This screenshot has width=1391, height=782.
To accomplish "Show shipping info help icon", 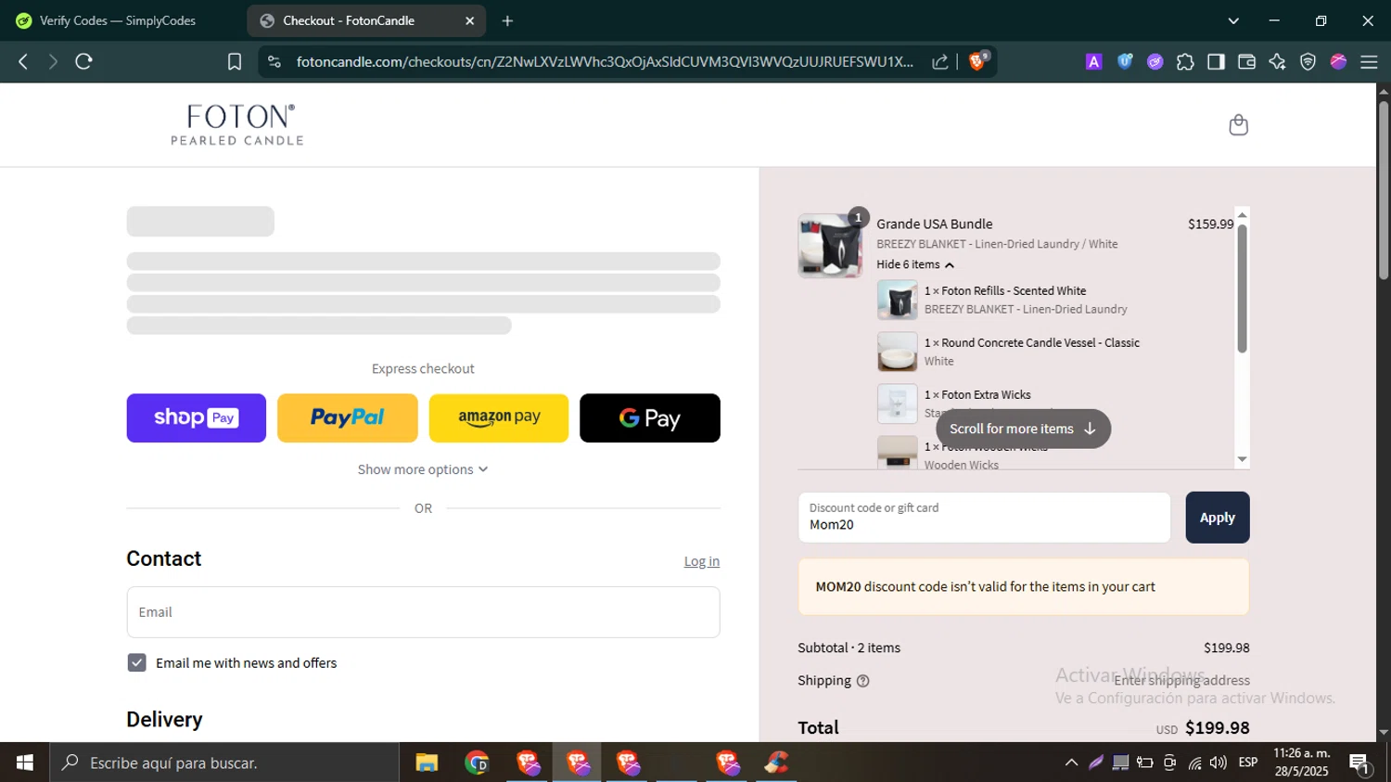I will point(862,681).
